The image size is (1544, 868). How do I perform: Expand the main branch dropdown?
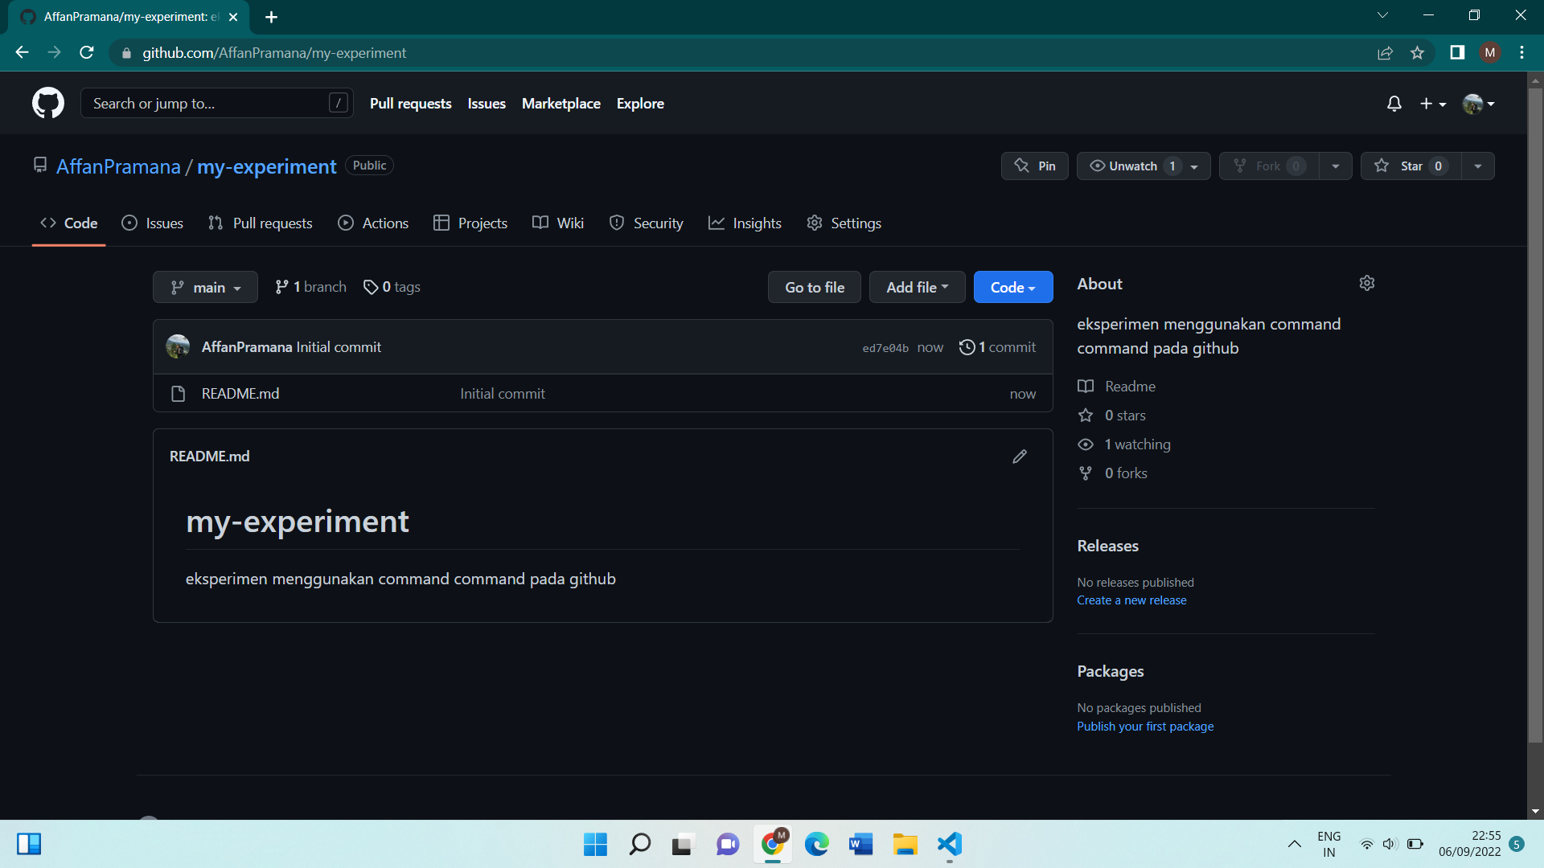click(x=205, y=287)
